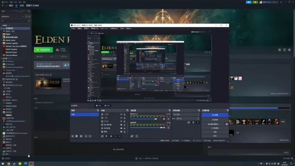This screenshot has width=295, height=166.
Task: Open Steam Store tab
Action: click(11, 6)
